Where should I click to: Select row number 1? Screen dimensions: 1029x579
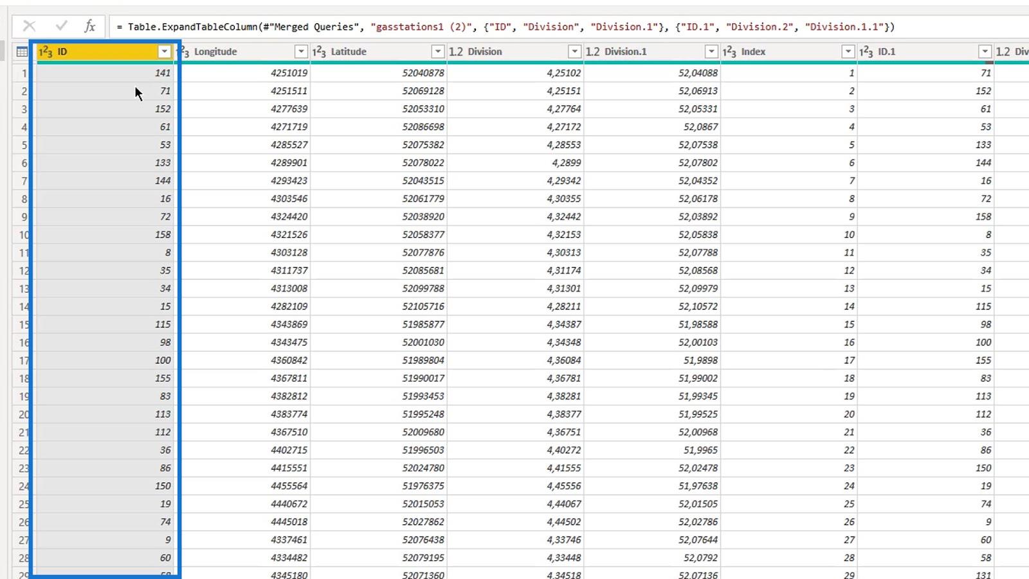(24, 73)
